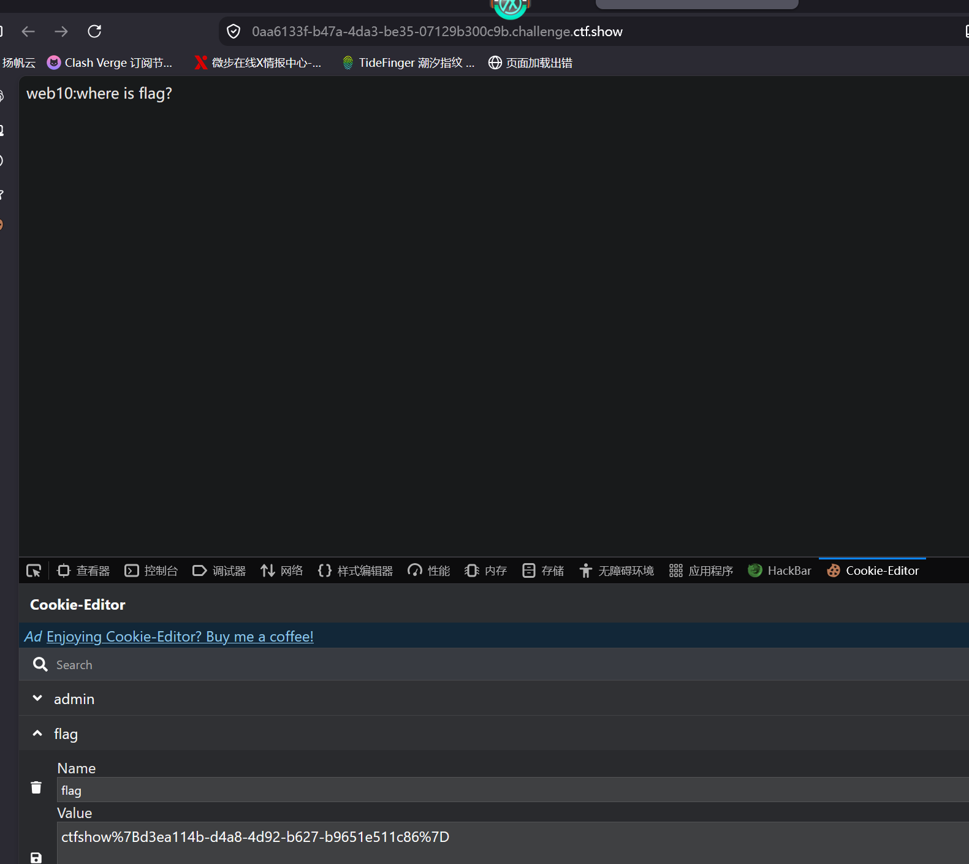Delete the flag cookie with trash icon
The width and height of the screenshot is (969, 864).
36,788
